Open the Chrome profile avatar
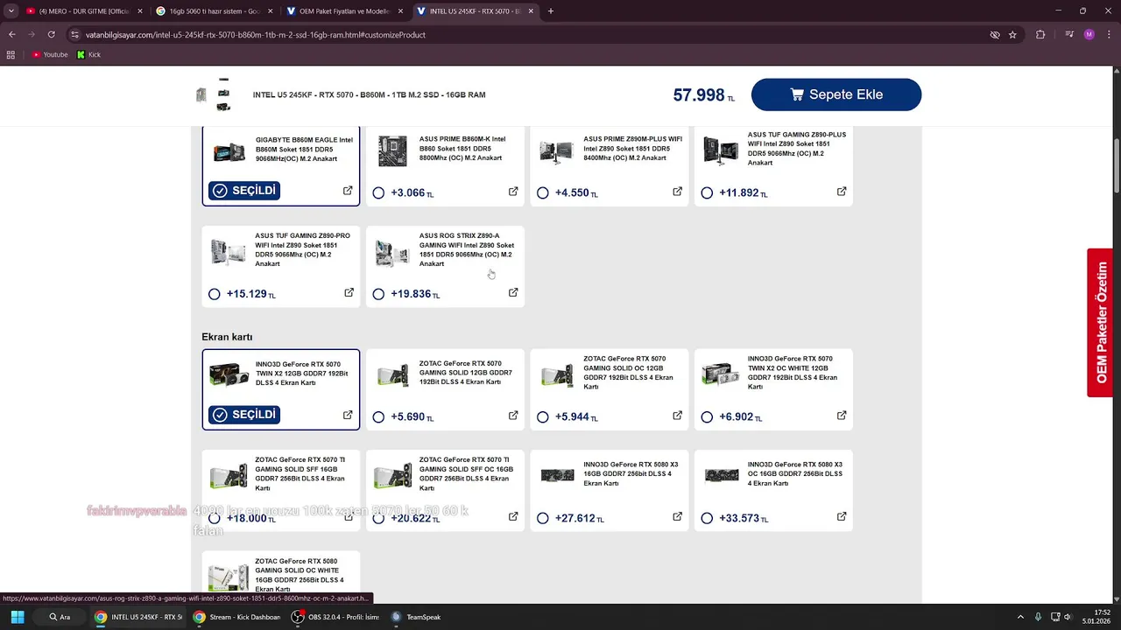The width and height of the screenshot is (1121, 630). tap(1089, 34)
